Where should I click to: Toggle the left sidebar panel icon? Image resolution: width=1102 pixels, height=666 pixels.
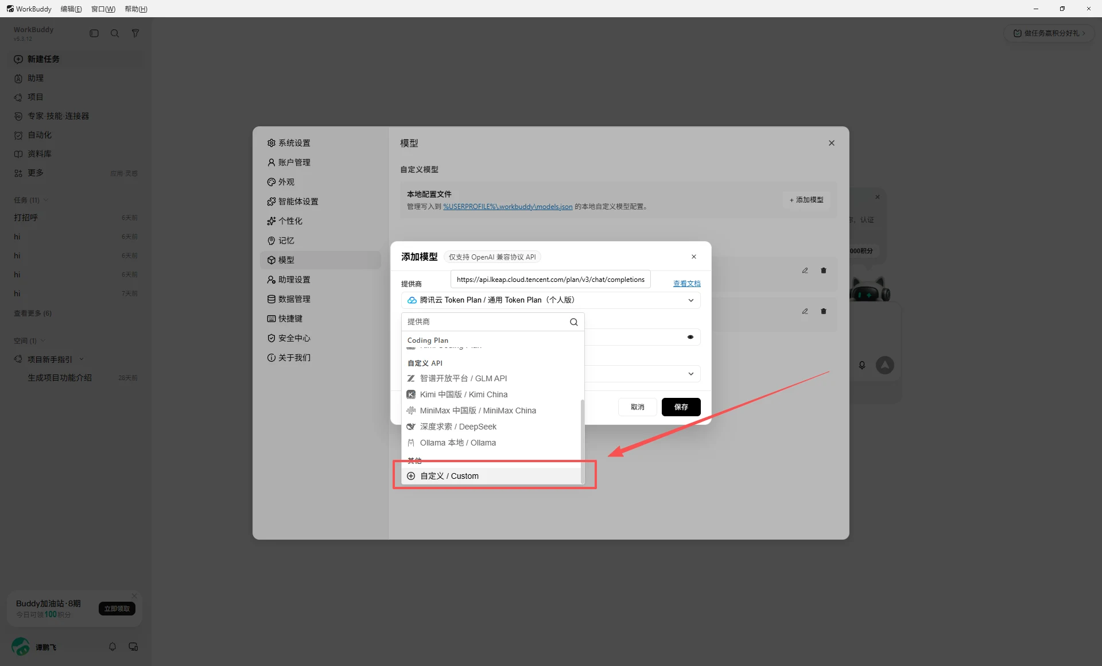click(94, 33)
